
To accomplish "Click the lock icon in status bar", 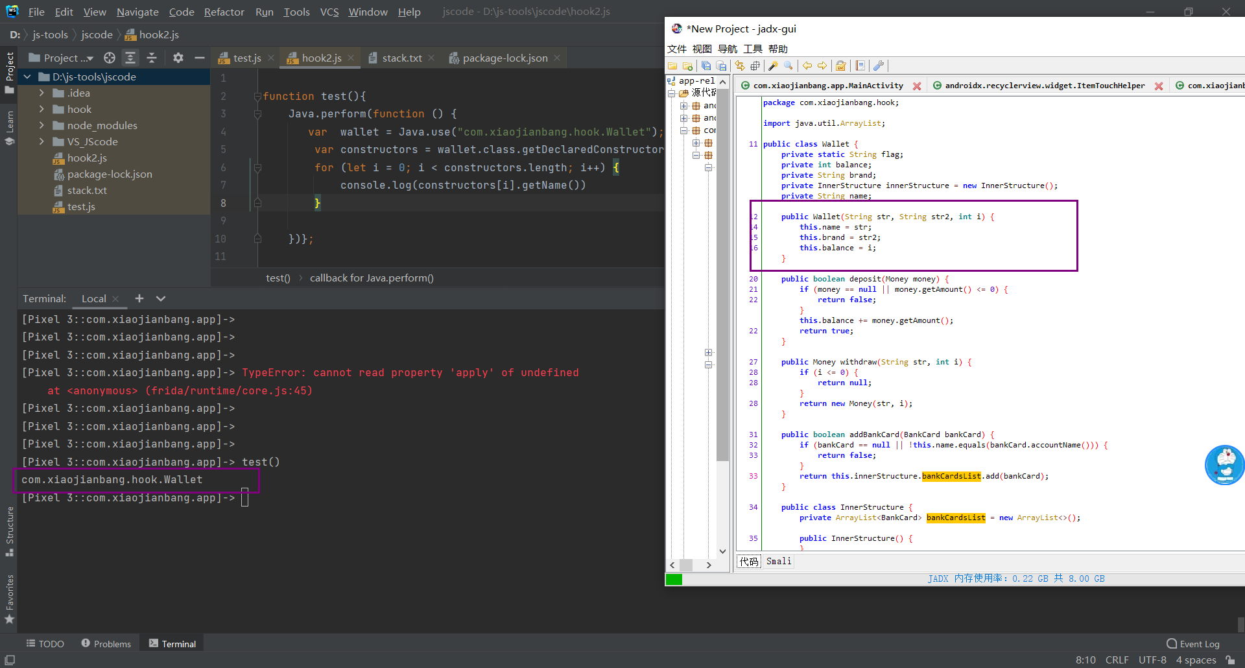I will tap(1230, 660).
